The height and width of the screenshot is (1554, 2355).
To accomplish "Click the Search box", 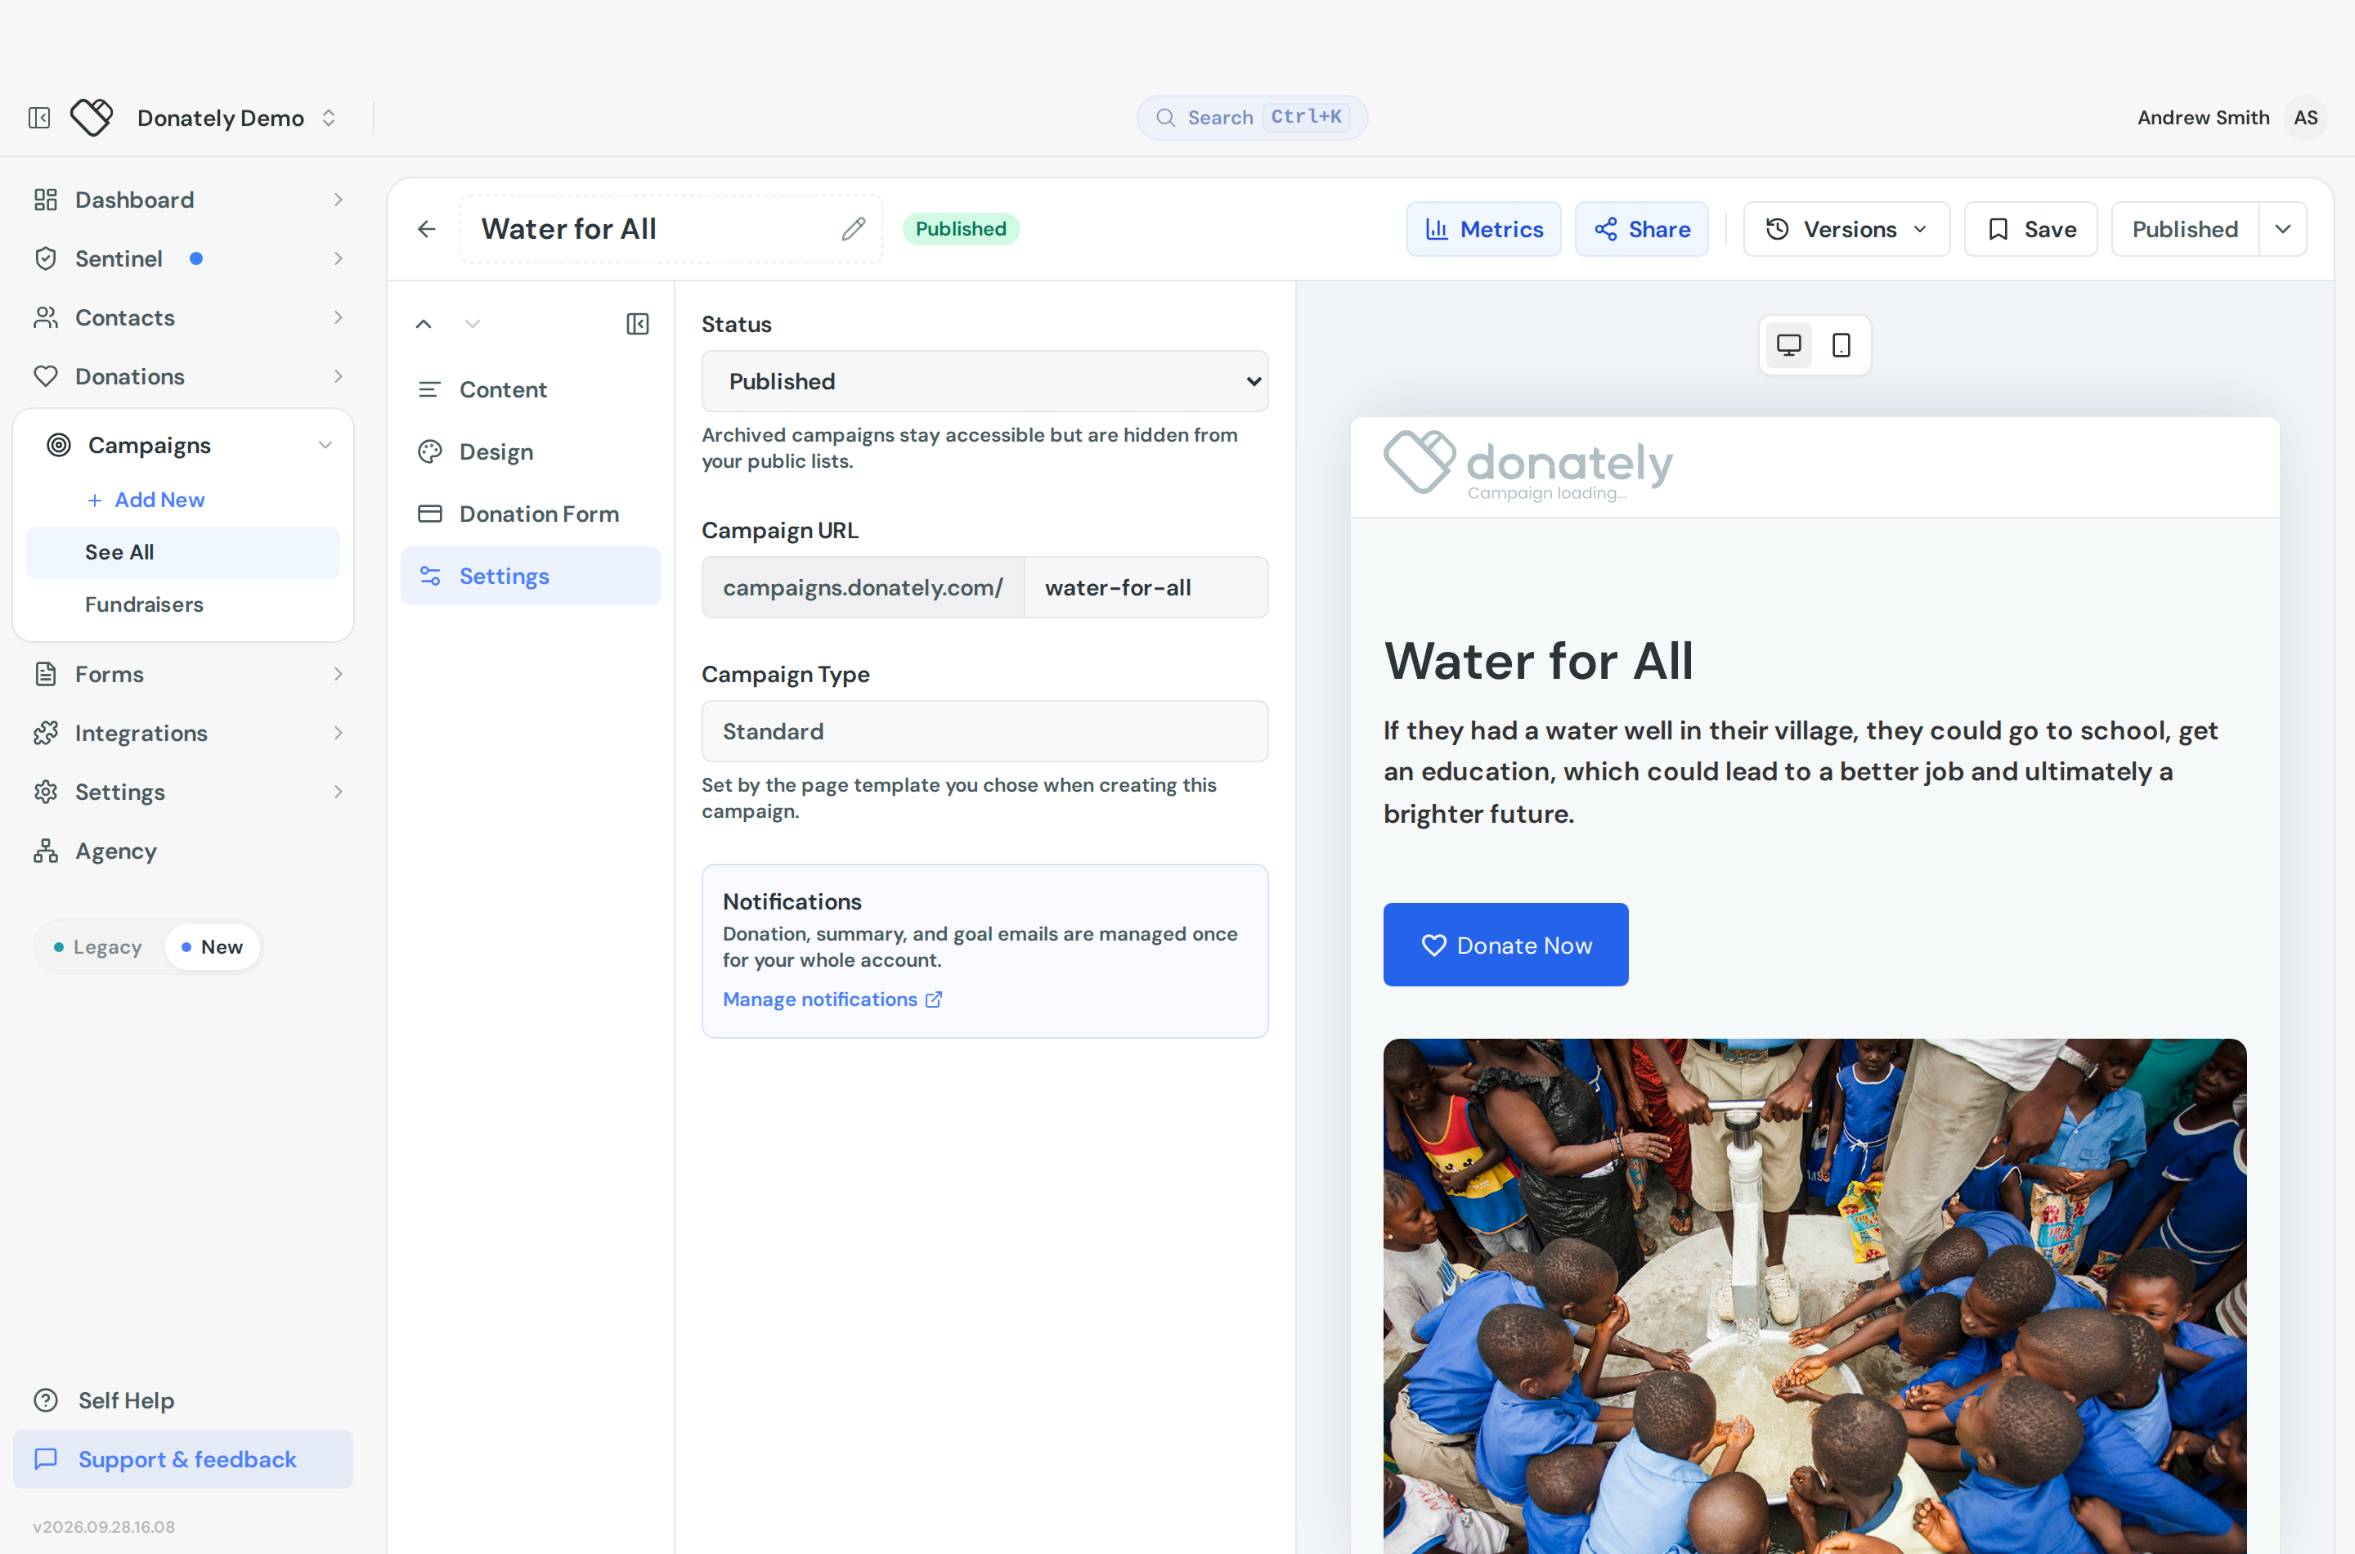I will (x=1252, y=117).
